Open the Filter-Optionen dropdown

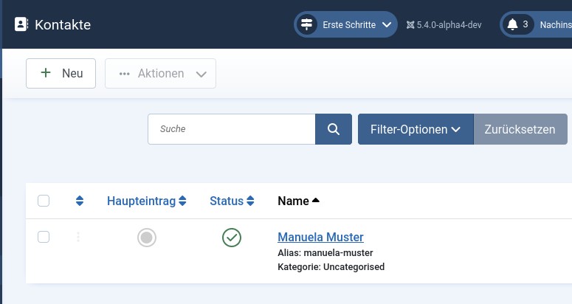point(416,129)
